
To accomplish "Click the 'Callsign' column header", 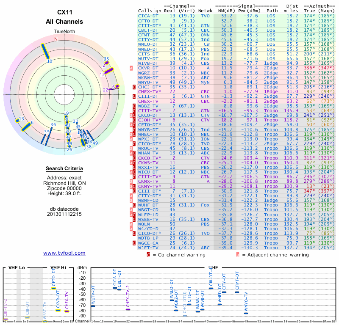I will click(150, 11).
